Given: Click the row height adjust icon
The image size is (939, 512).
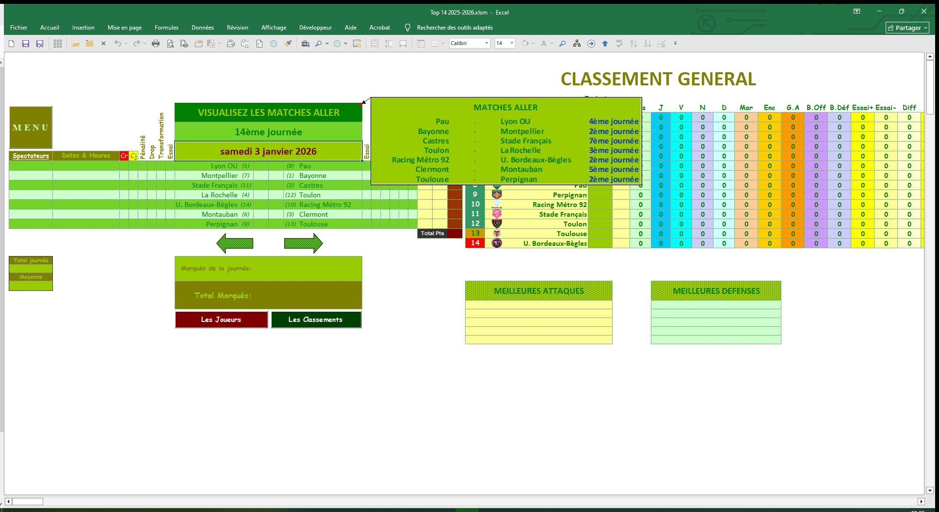Looking at the screenshot, I should pyautogui.click(x=389, y=44).
